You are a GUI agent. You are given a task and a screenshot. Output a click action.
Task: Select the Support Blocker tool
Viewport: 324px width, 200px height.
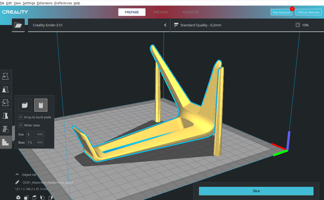(x=5, y=129)
